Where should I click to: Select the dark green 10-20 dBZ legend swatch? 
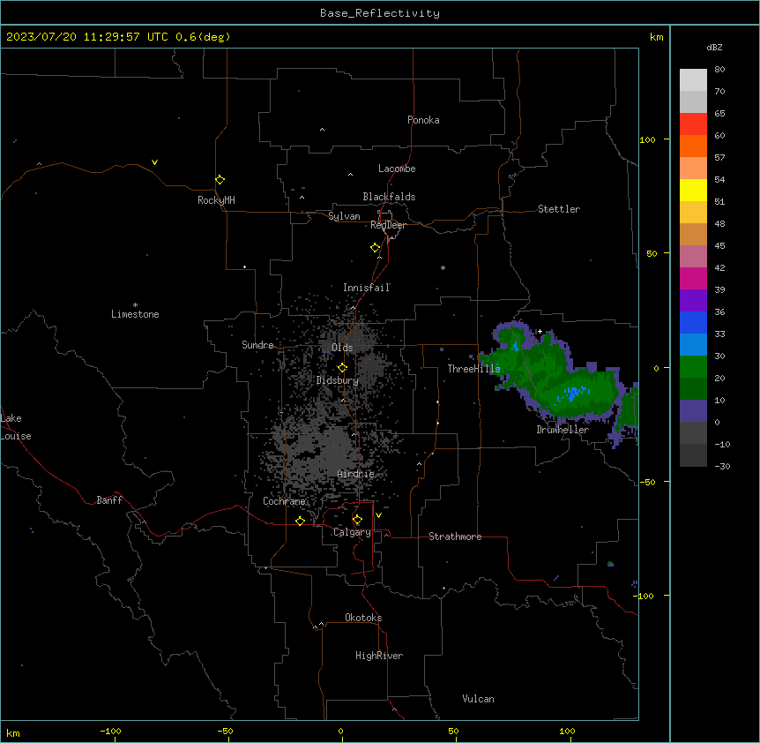tap(693, 388)
